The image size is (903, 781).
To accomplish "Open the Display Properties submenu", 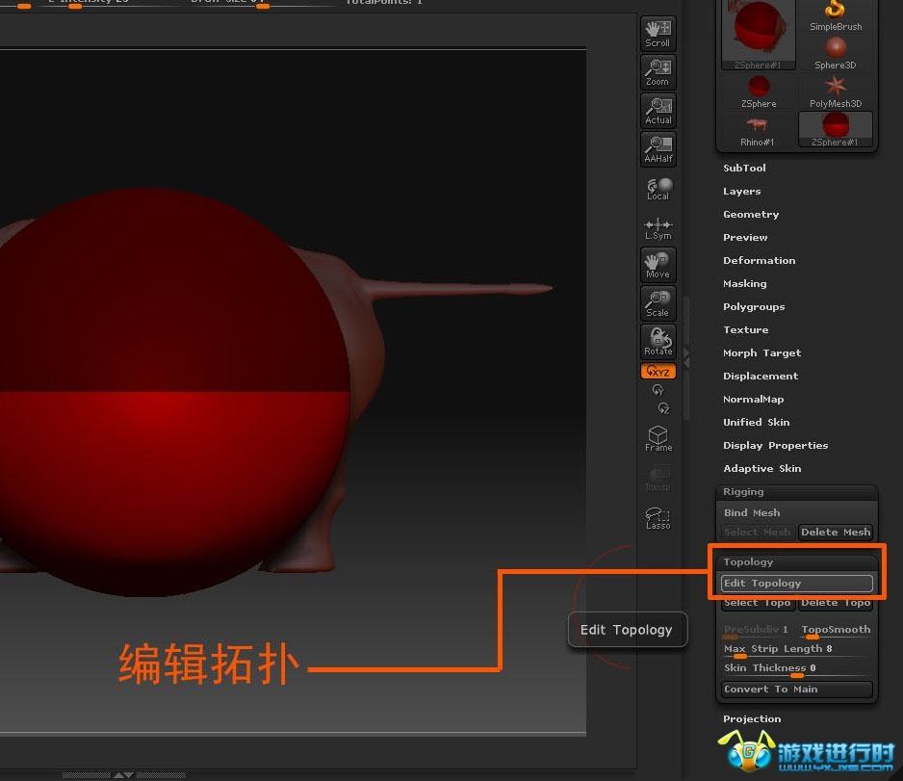I will 776,445.
